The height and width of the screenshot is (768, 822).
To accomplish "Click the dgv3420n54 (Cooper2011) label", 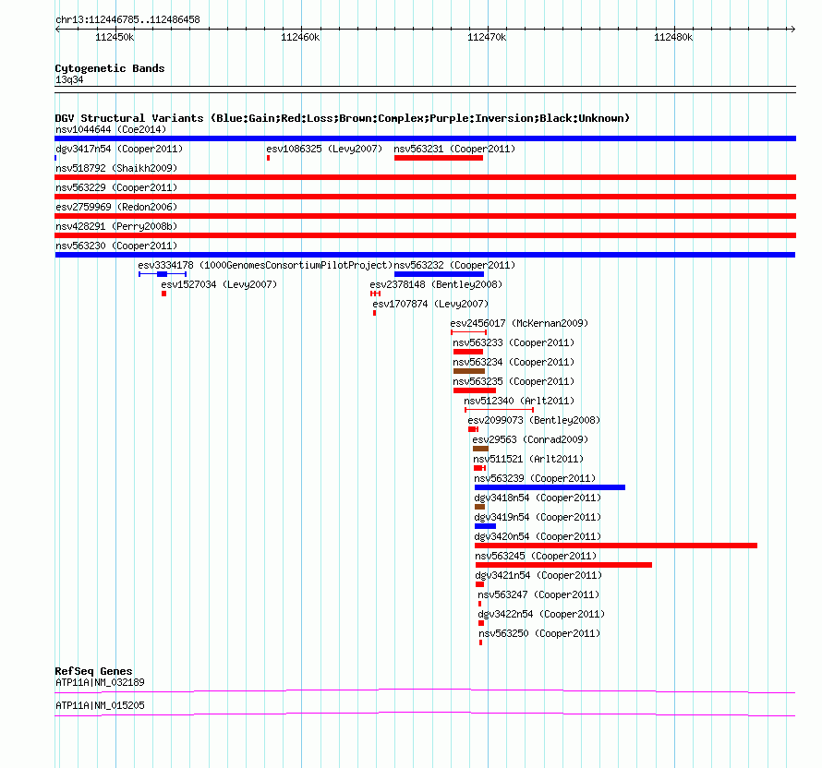I will pyautogui.click(x=538, y=536).
